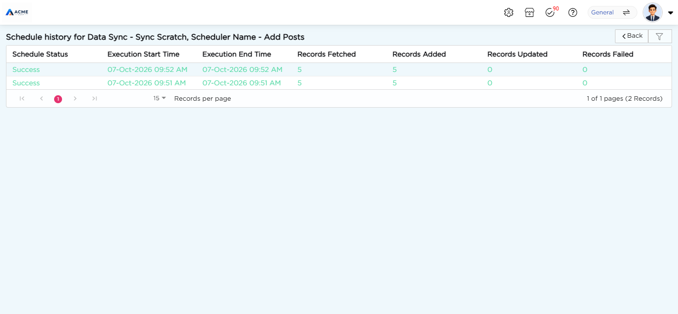Open the help question mark icon
Screen dimensions: 678x314
click(x=573, y=12)
